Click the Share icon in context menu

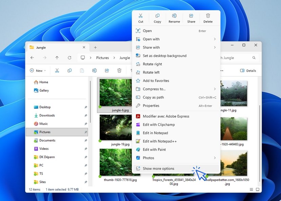coord(191,18)
